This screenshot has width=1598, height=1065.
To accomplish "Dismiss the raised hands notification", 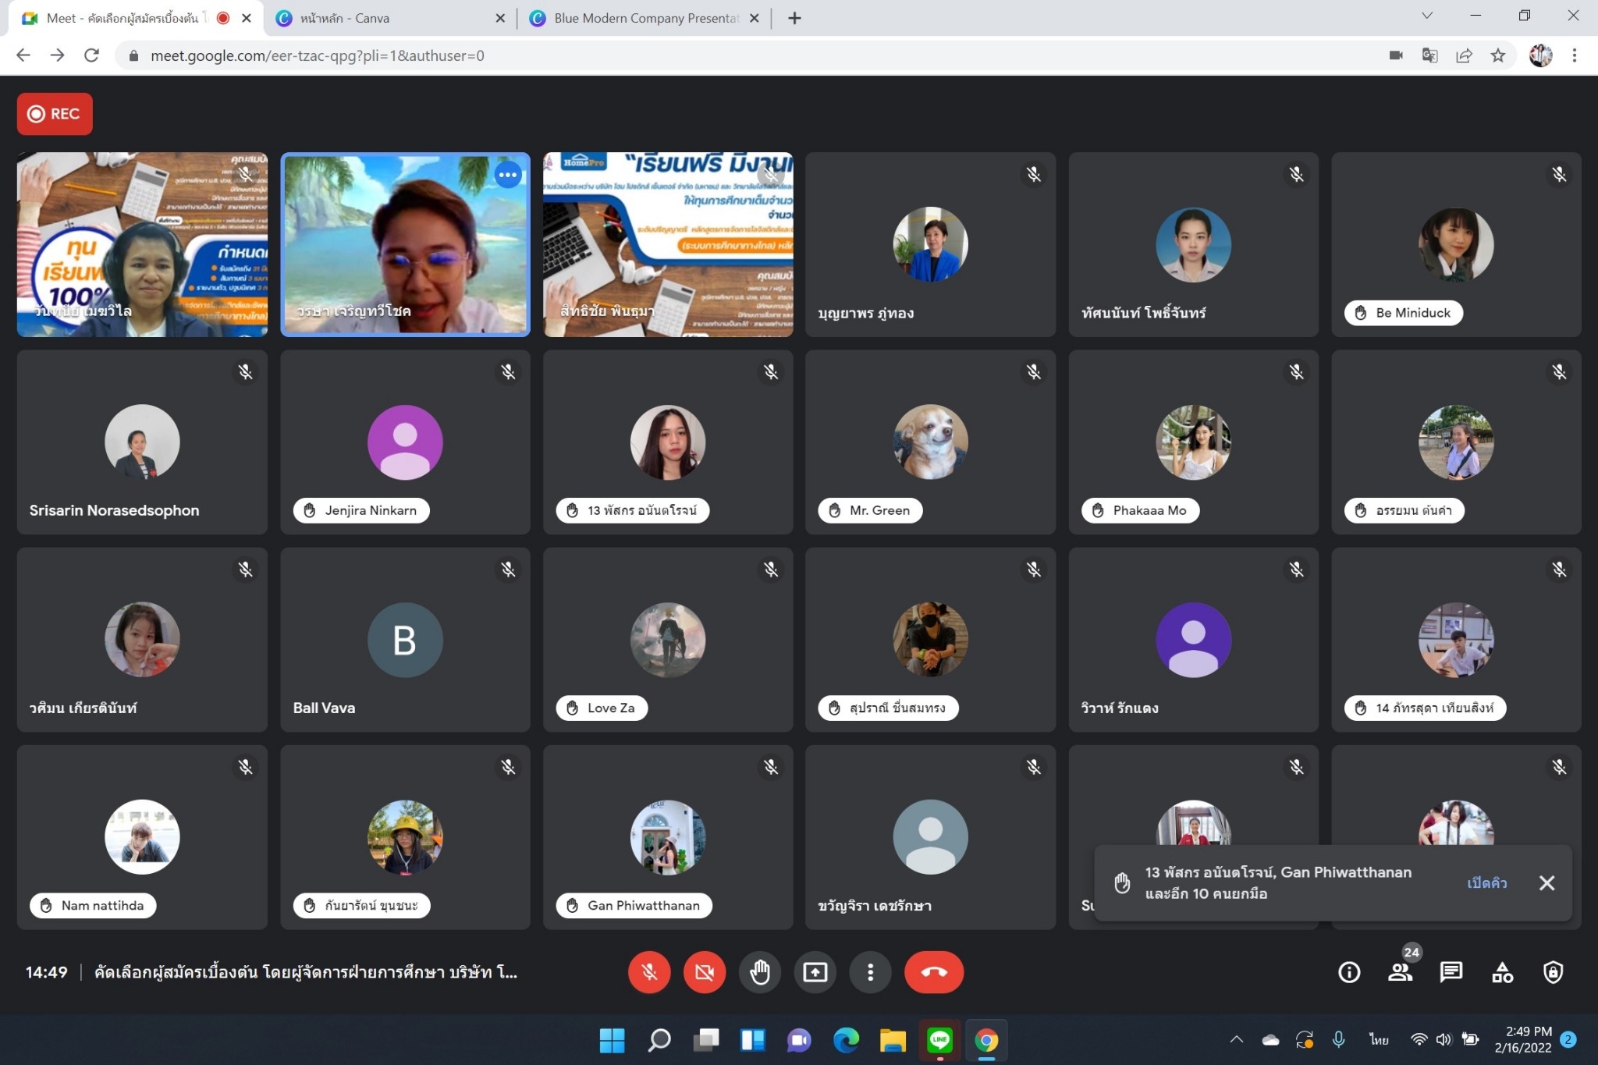I will pos(1547,882).
